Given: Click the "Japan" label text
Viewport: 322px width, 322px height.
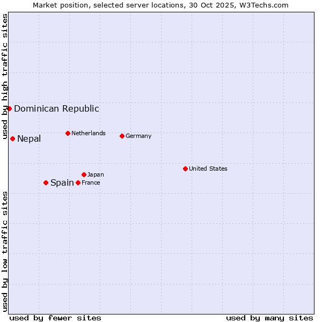Looking at the screenshot, I should [x=96, y=174].
